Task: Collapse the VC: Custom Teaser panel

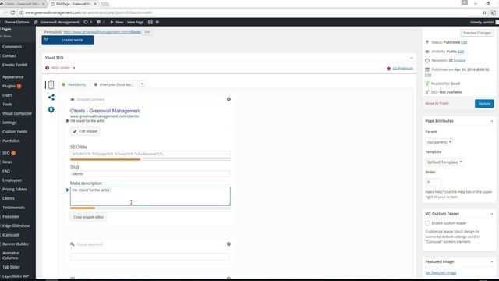Action: coord(492,214)
